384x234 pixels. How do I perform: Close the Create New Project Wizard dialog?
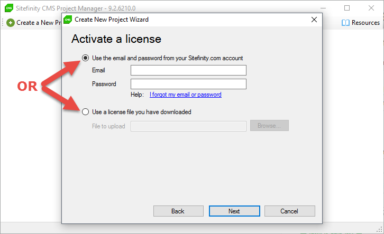tap(314, 20)
